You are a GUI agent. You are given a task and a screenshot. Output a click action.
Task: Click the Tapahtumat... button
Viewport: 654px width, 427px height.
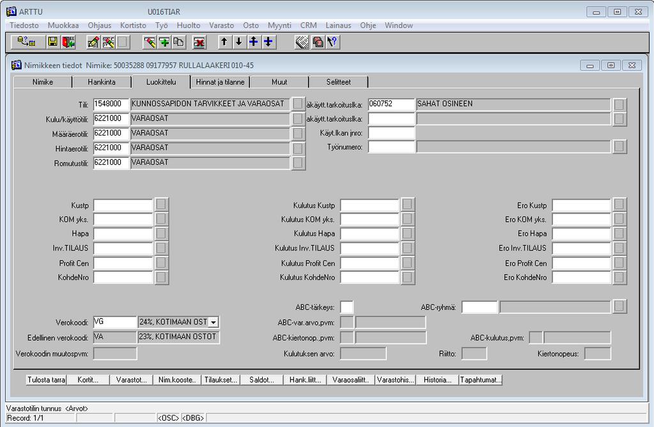pos(481,380)
